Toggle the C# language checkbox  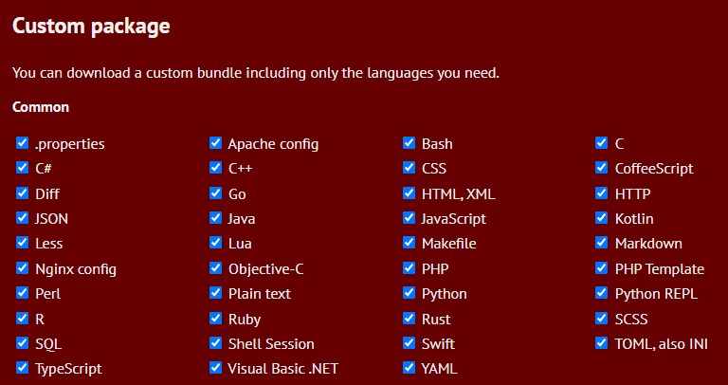(x=22, y=168)
